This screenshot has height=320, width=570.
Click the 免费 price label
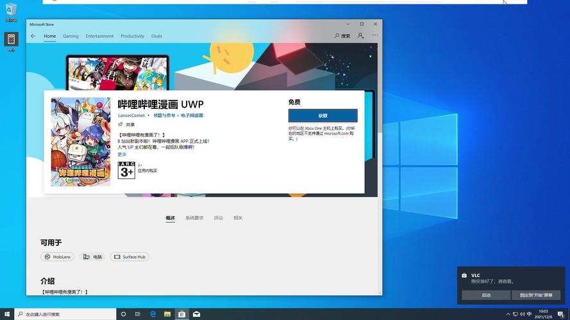(294, 102)
